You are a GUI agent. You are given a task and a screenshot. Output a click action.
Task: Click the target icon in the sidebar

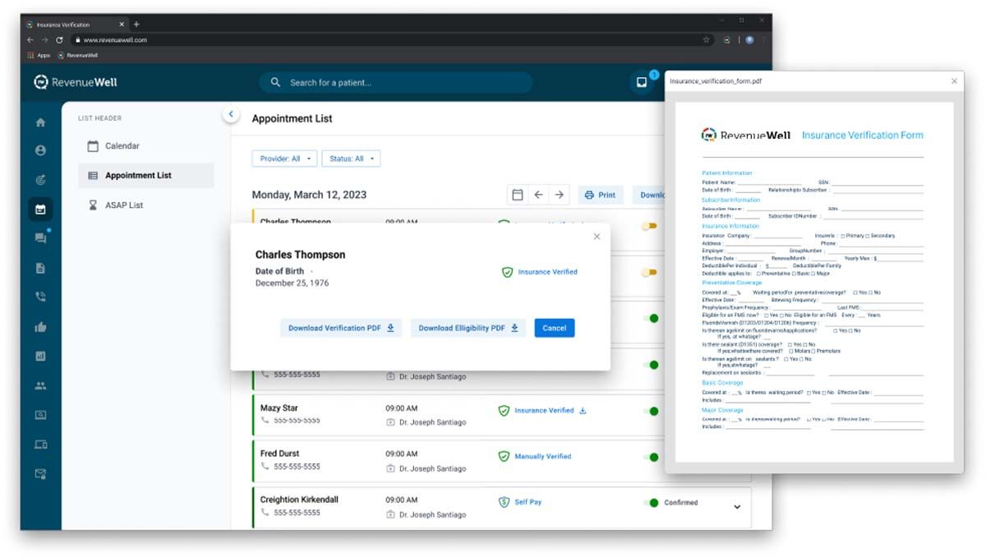click(x=40, y=180)
